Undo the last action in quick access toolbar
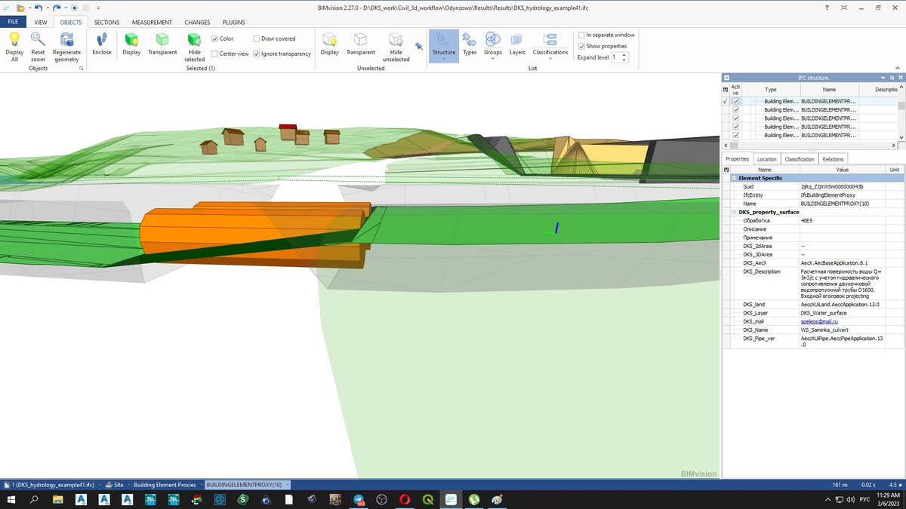The image size is (906, 509). (x=38, y=7)
